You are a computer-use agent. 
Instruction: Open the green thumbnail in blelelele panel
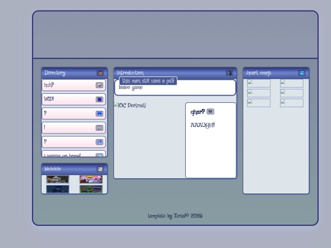(91, 189)
